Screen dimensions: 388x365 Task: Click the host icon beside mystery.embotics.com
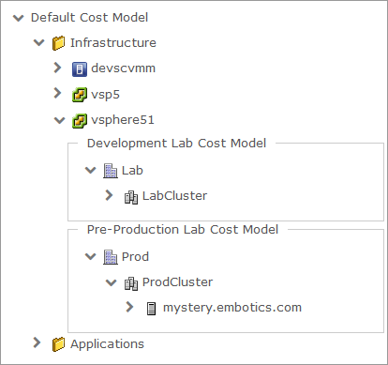coord(151,309)
